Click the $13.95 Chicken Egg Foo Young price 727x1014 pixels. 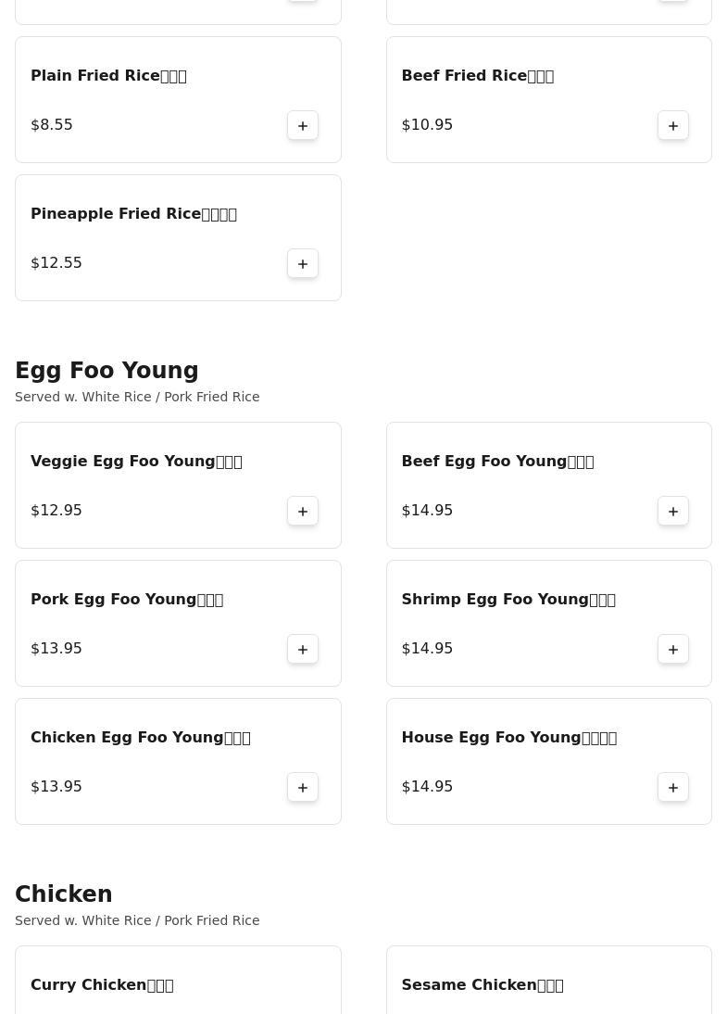pyautogui.click(x=56, y=787)
